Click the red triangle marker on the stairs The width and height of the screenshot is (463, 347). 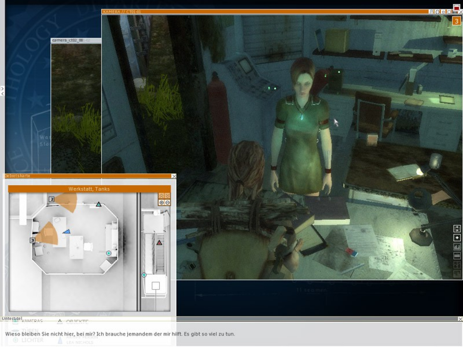pos(159,243)
